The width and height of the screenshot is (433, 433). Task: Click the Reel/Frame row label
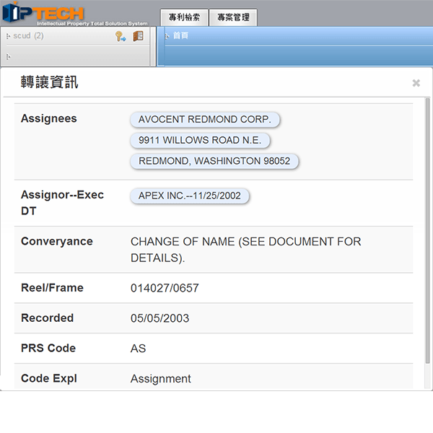[52, 288]
